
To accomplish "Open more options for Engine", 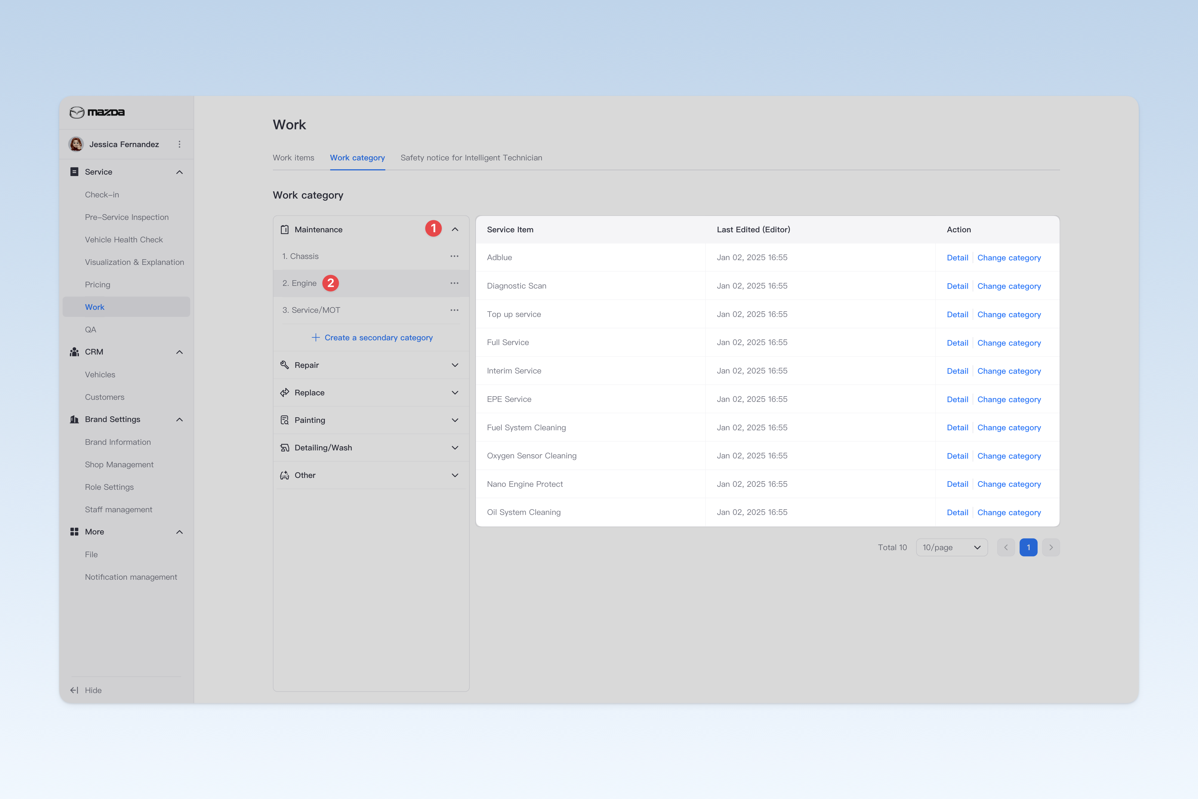I will (454, 283).
